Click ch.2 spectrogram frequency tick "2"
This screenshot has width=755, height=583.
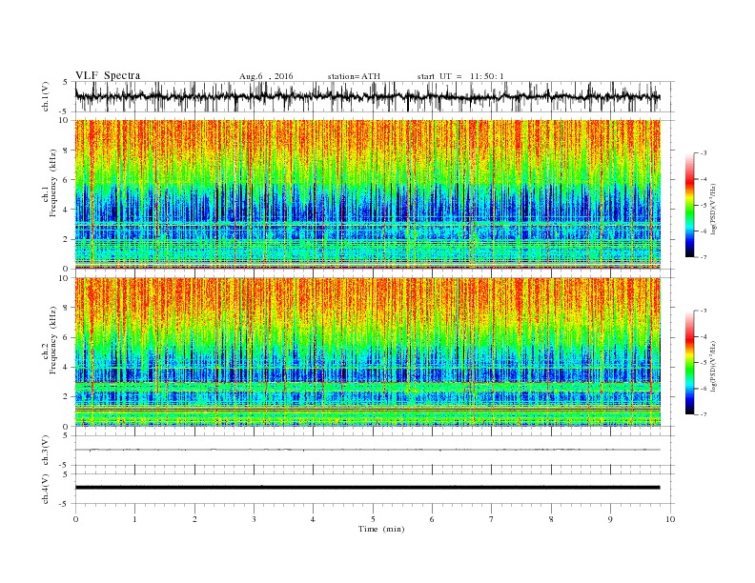[x=67, y=397]
